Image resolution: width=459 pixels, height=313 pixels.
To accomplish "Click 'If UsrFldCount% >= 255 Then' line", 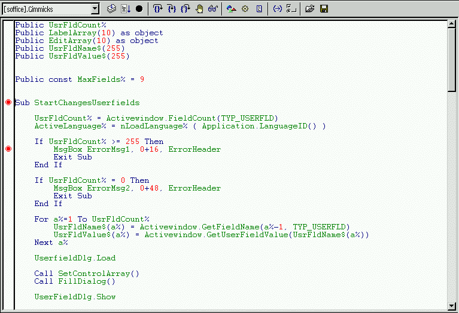I will click(99, 142).
